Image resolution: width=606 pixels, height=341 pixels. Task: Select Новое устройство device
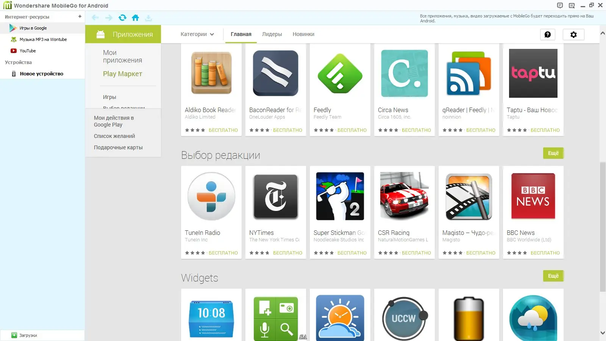(x=42, y=74)
